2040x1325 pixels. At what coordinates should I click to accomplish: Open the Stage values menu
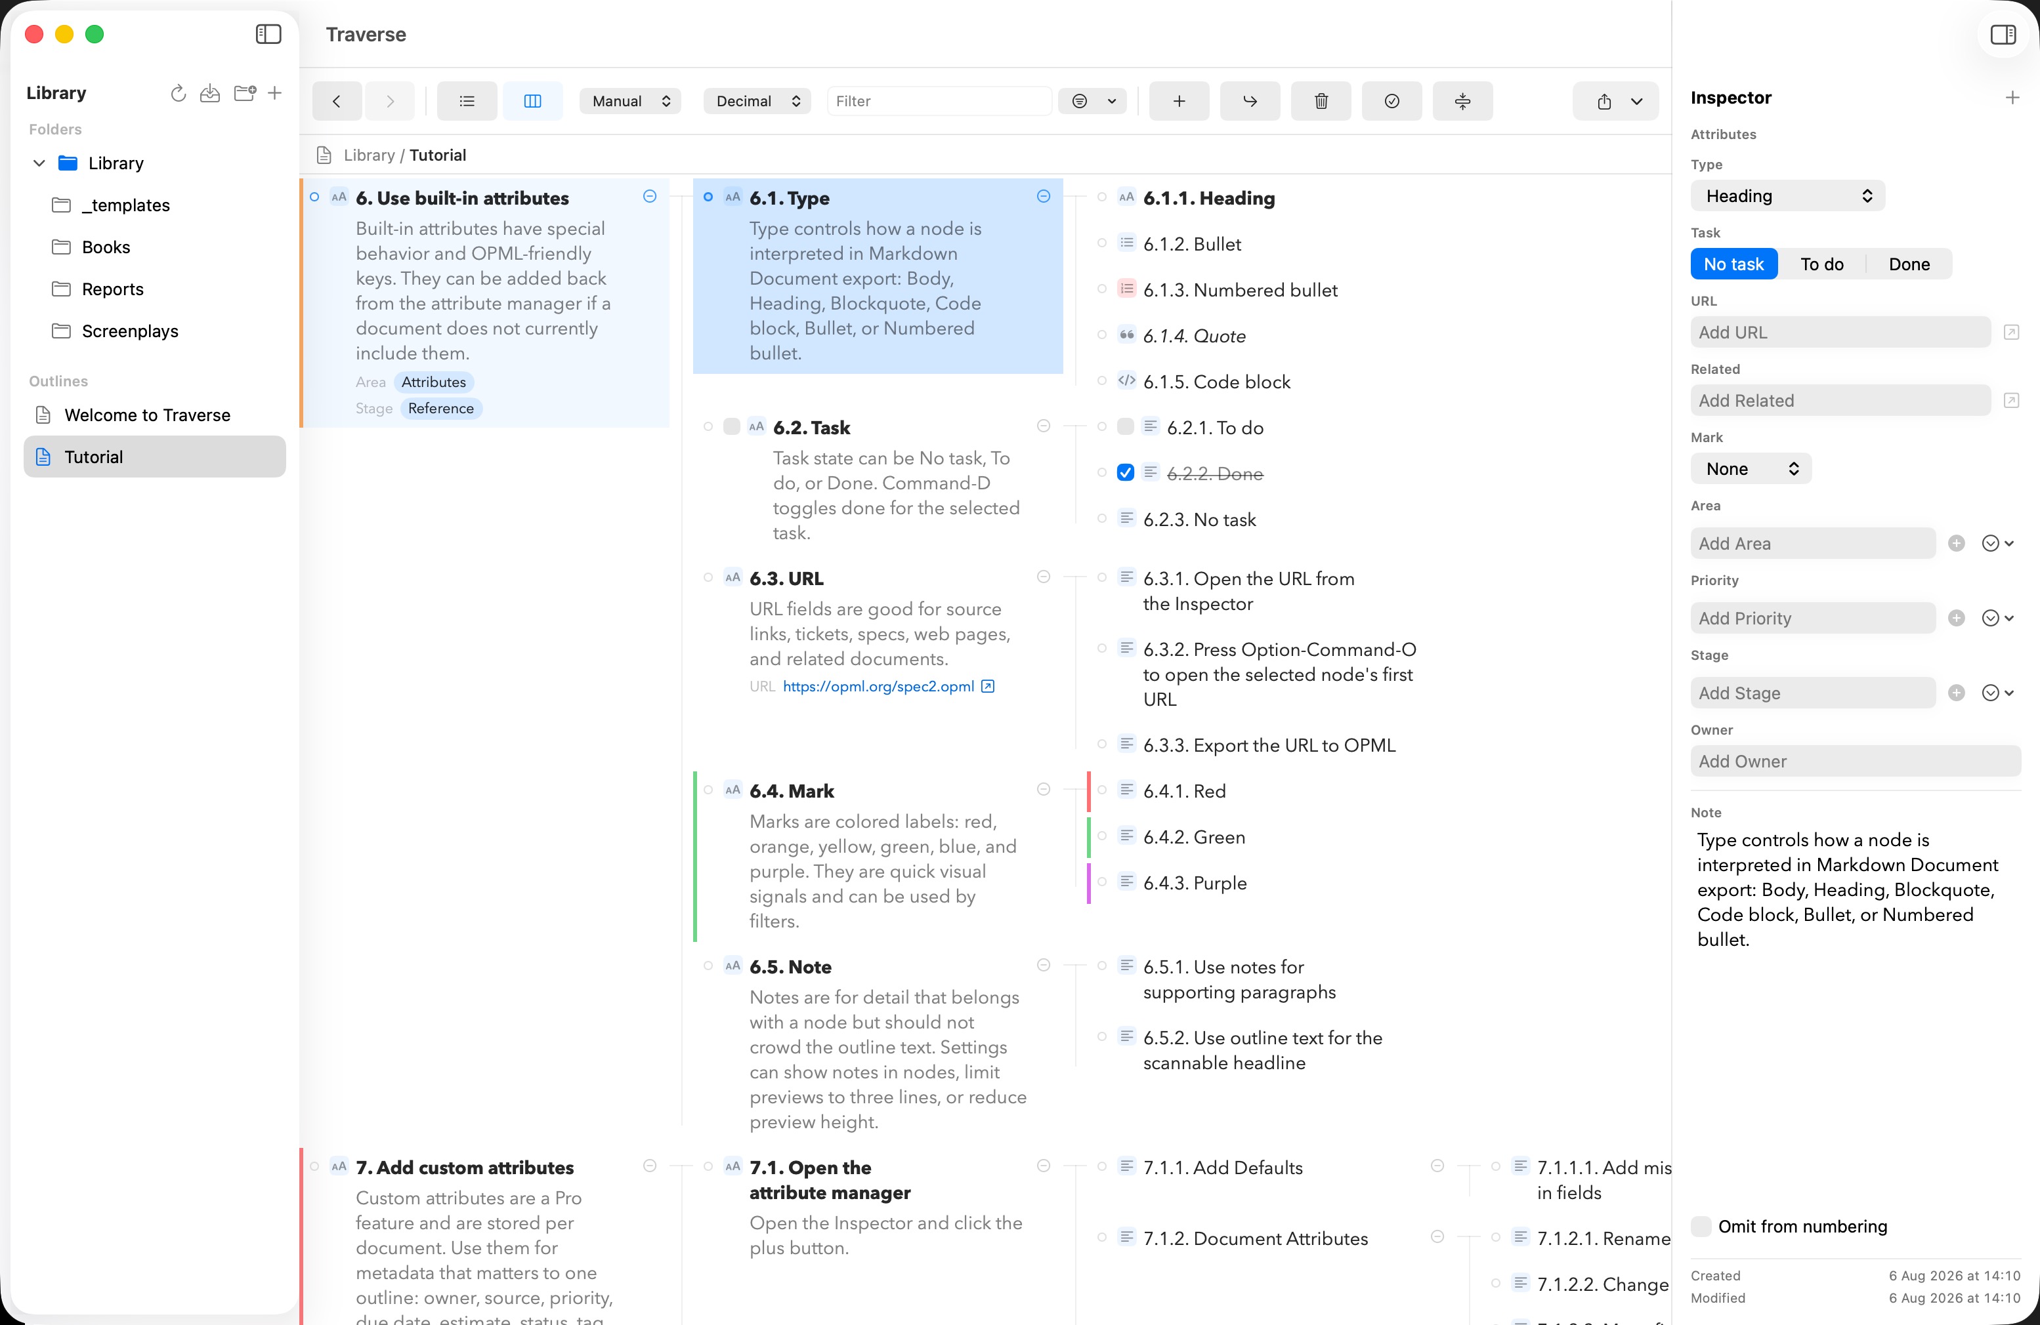tap(1998, 693)
